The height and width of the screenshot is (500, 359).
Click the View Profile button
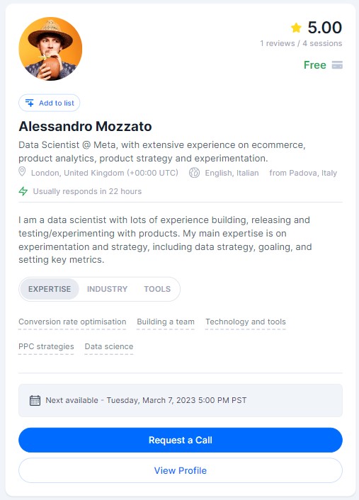[x=181, y=470]
